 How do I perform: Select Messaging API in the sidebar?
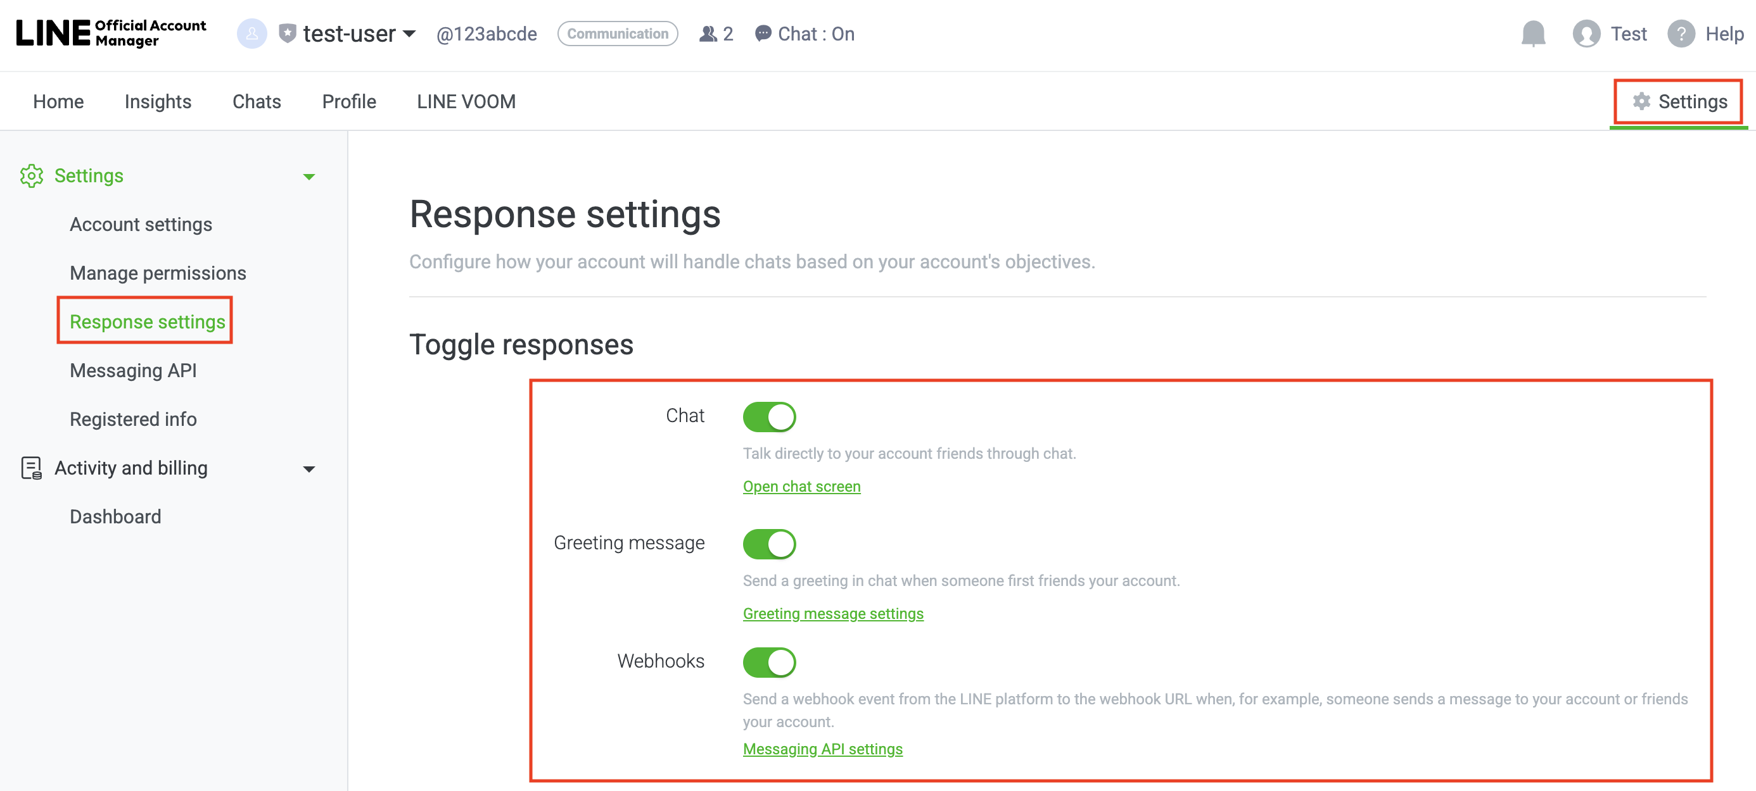[x=133, y=370]
